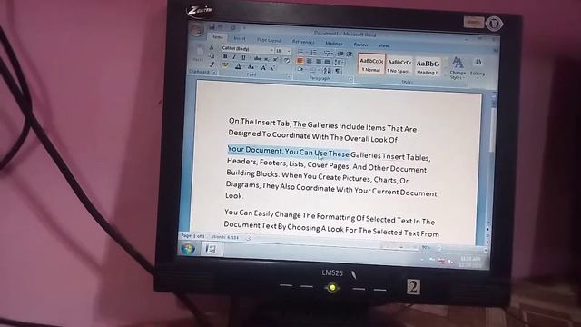Click the Copy icon in Clipboard group
This screenshot has height=327, width=581.
click(x=212, y=55)
